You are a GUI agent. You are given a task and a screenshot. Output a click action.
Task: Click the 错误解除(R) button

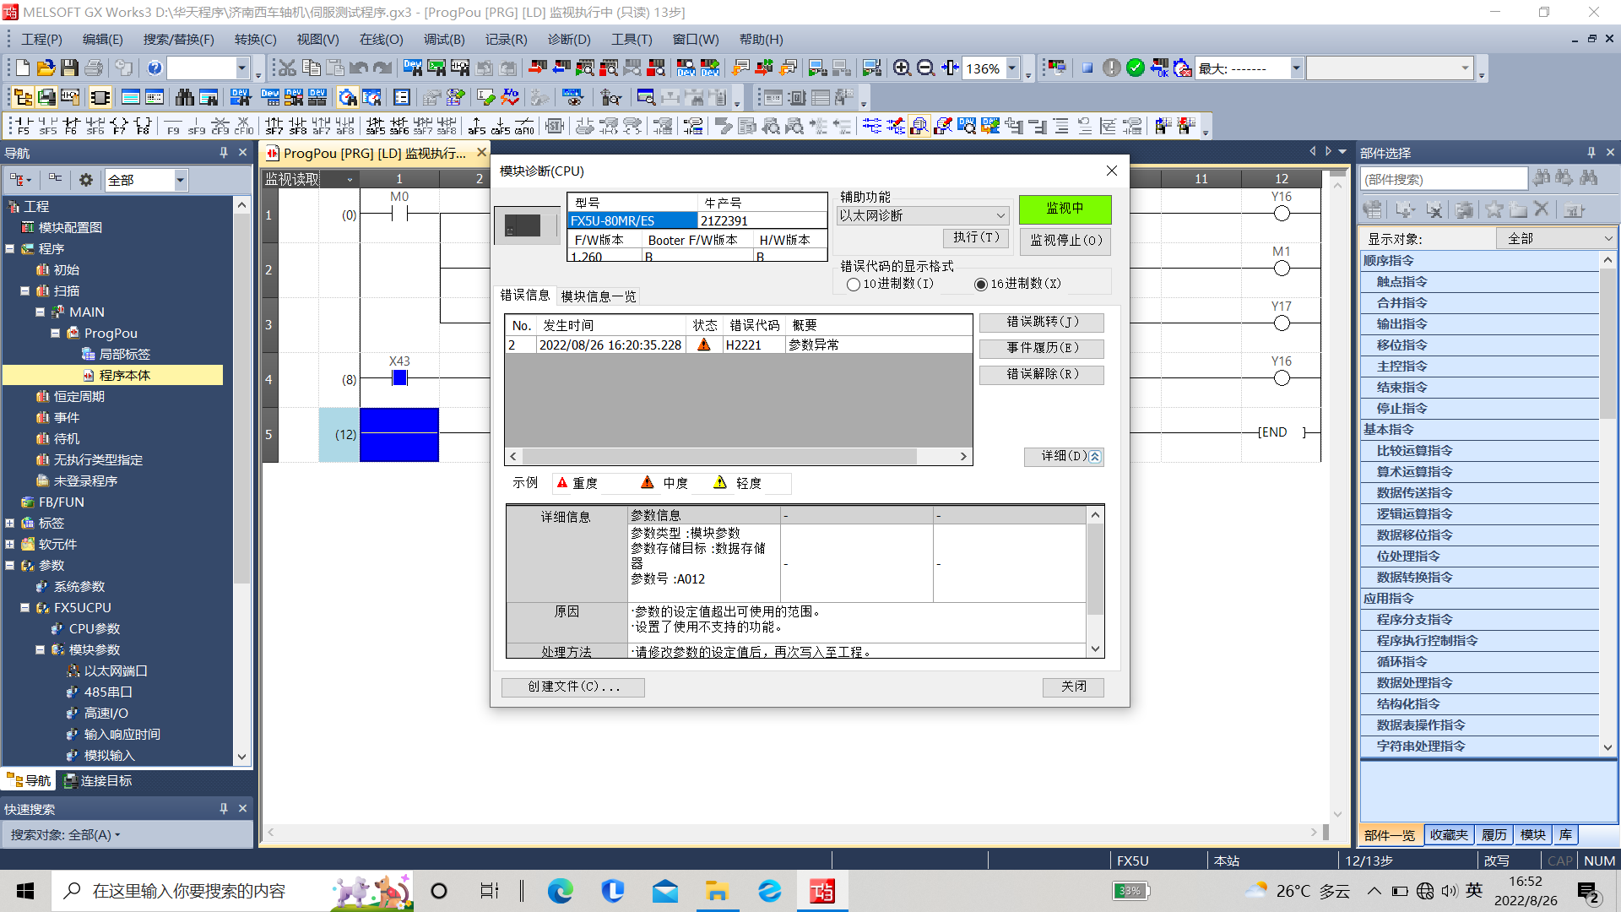click(1041, 374)
